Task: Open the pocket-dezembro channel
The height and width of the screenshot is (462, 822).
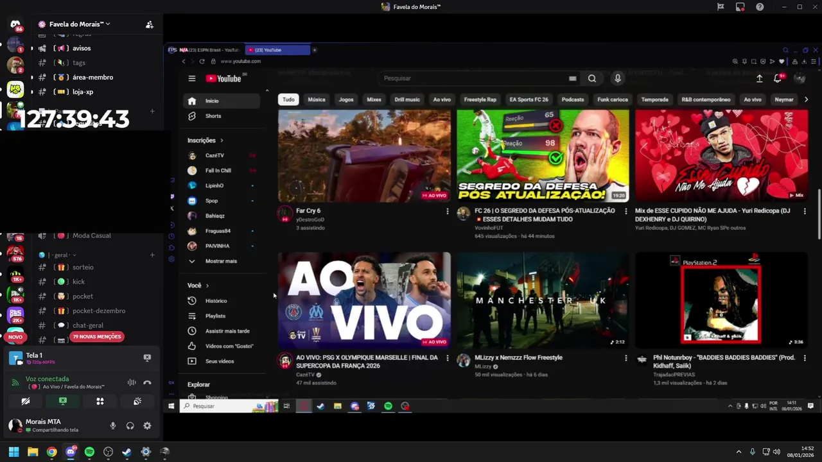Action: pos(98,311)
